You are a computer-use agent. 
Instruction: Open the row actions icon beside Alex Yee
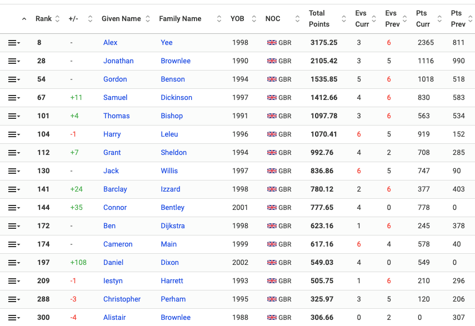pos(13,42)
